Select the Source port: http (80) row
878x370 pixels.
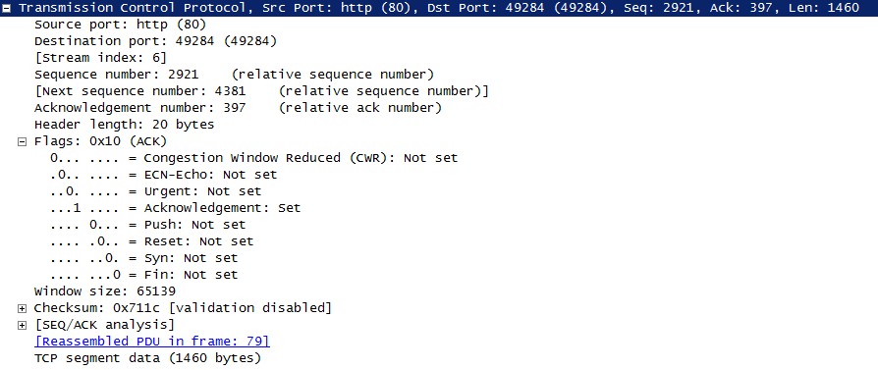point(120,25)
